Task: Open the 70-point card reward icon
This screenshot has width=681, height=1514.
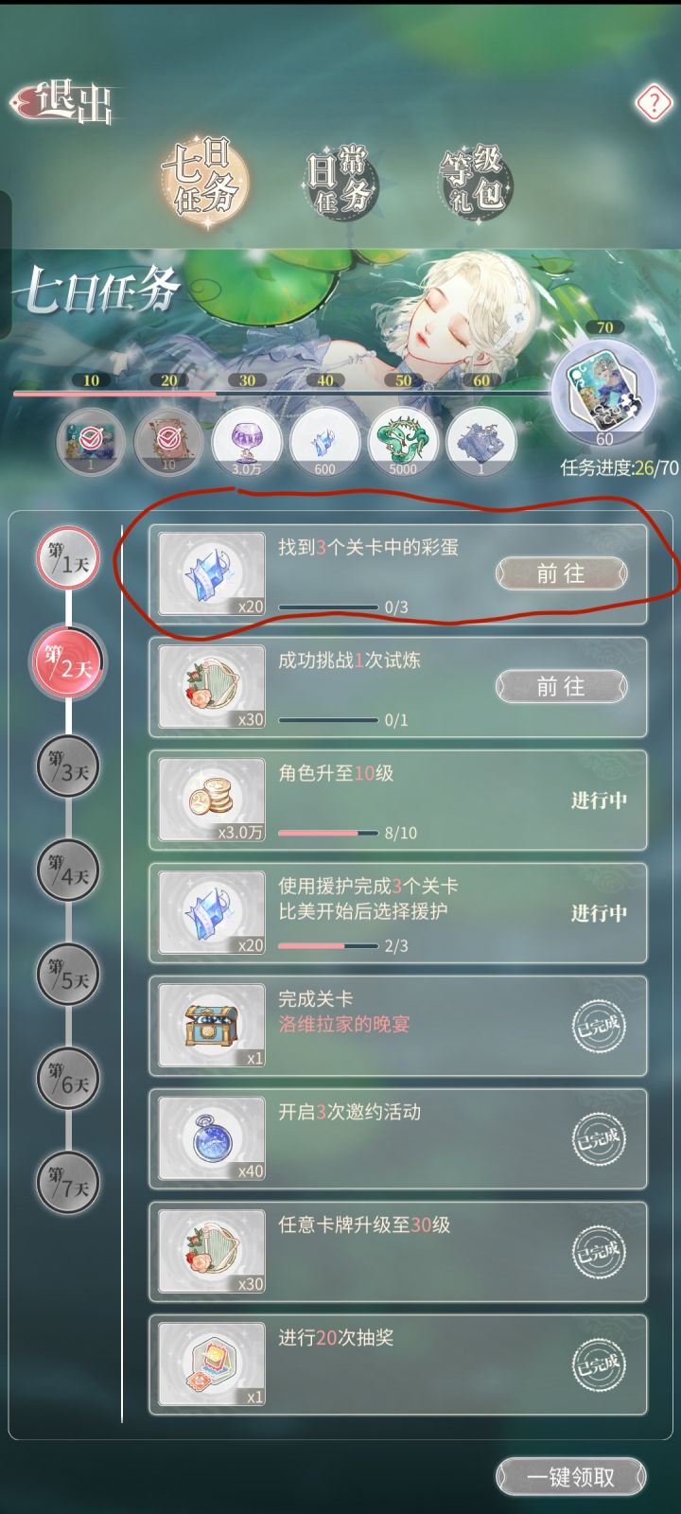Action: click(604, 391)
